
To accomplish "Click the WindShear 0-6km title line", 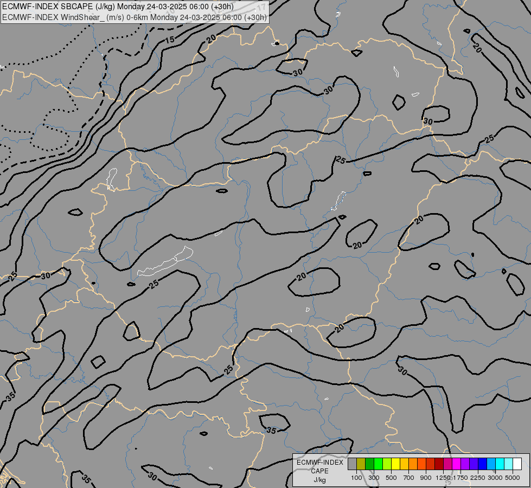I will click(135, 17).
